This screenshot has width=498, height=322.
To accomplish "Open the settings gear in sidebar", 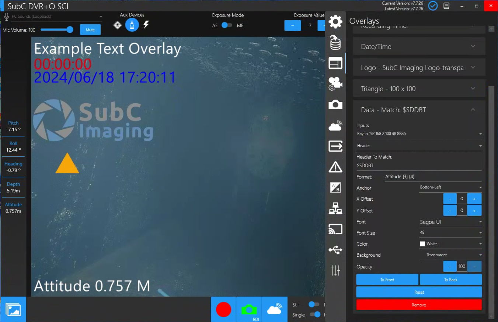I will (335, 22).
